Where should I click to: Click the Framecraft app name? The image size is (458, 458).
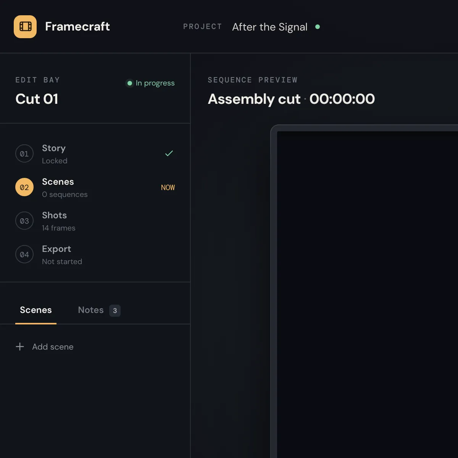tap(77, 26)
